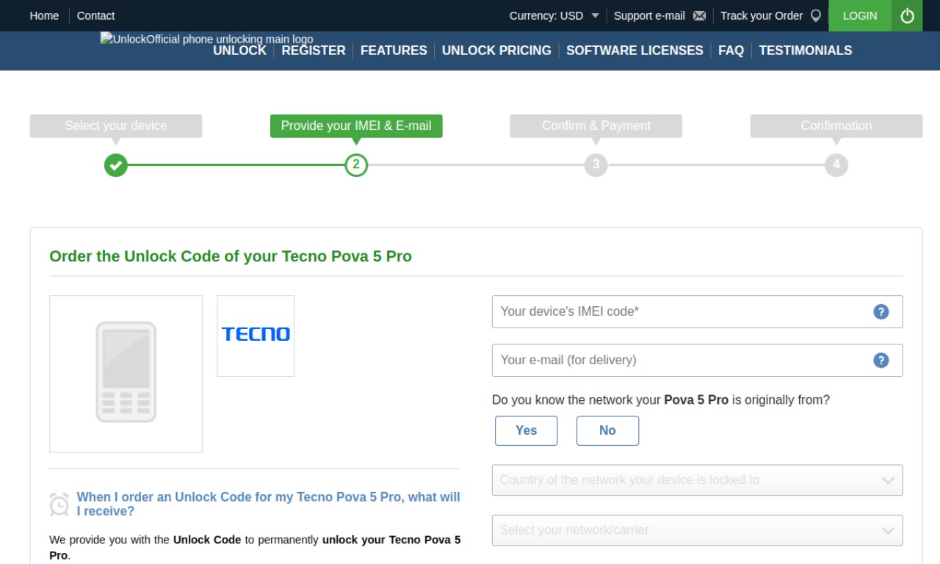The height and width of the screenshot is (564, 940).
Task: Click the device IMEI code input field
Action: coord(697,311)
